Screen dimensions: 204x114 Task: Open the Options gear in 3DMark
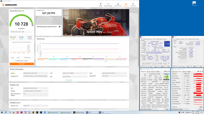[133, 5]
